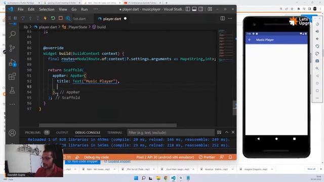
Task: Maximize the panel with the chevron-up
Action: coord(227,132)
